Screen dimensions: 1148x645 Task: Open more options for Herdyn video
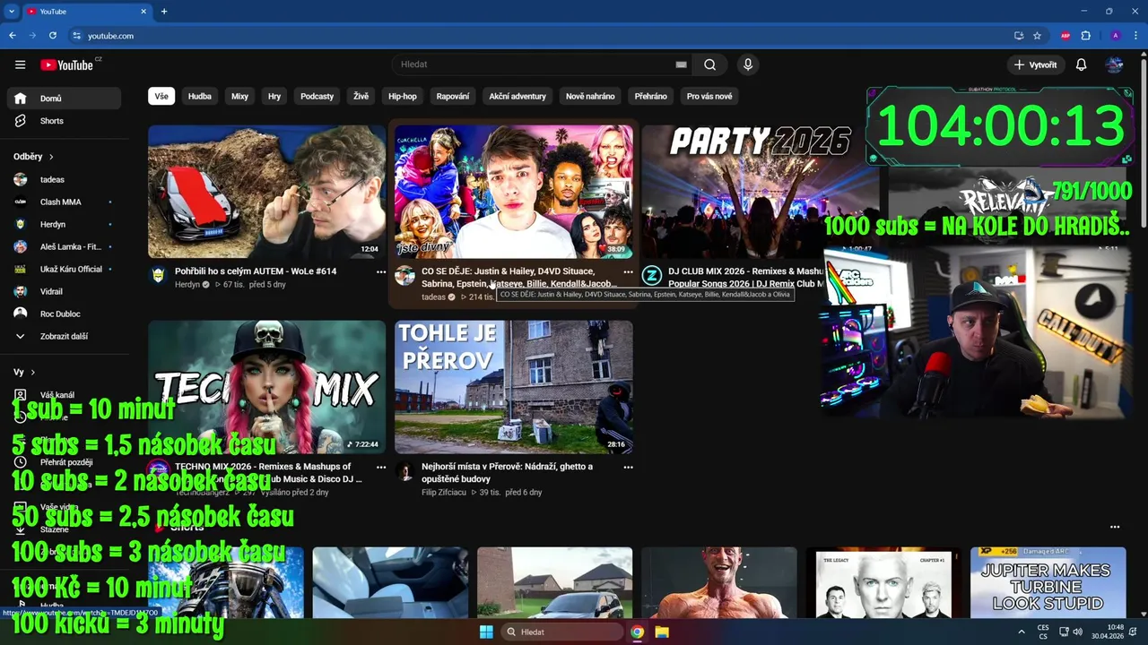381,271
